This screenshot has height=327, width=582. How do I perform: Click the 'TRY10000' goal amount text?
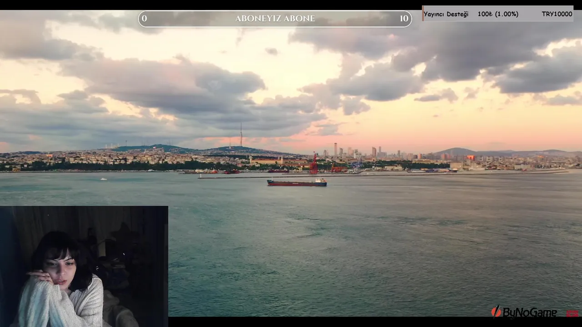(x=557, y=14)
